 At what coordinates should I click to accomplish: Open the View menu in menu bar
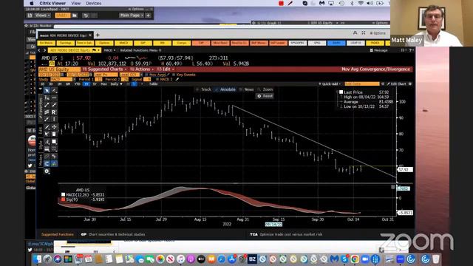[x=75, y=3]
